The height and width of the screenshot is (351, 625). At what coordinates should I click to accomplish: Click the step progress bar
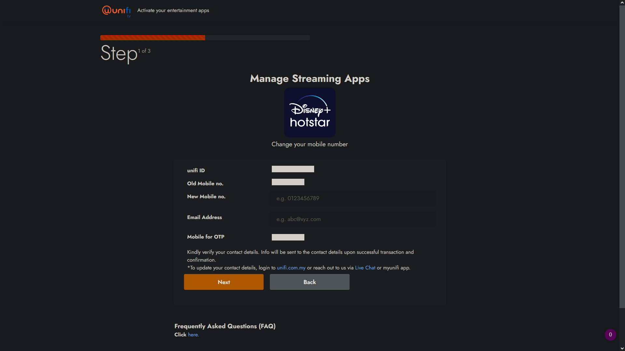[205, 38]
